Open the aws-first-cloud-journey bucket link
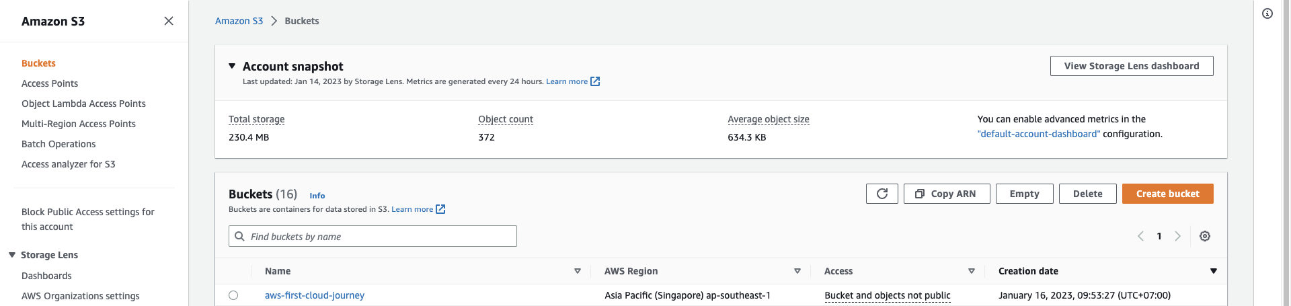The height and width of the screenshot is (306, 1291). 315,295
